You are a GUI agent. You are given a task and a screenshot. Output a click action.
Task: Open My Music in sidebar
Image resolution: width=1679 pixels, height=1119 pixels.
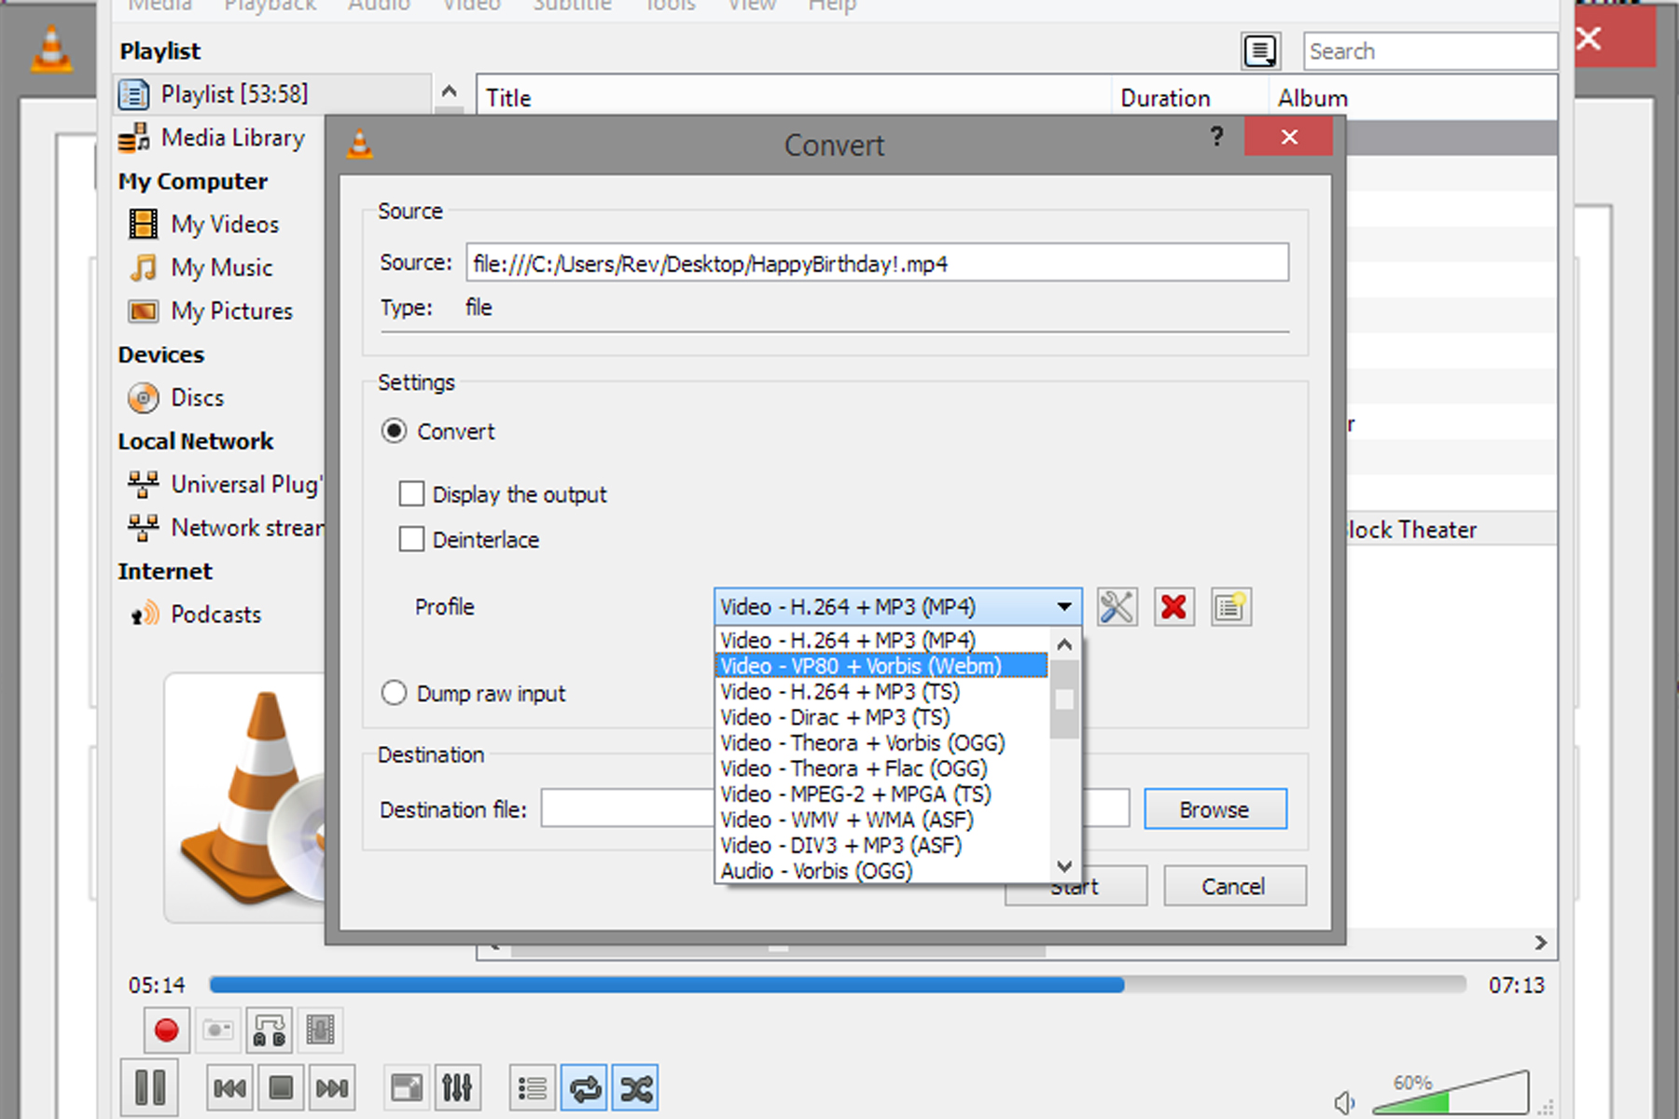(222, 268)
